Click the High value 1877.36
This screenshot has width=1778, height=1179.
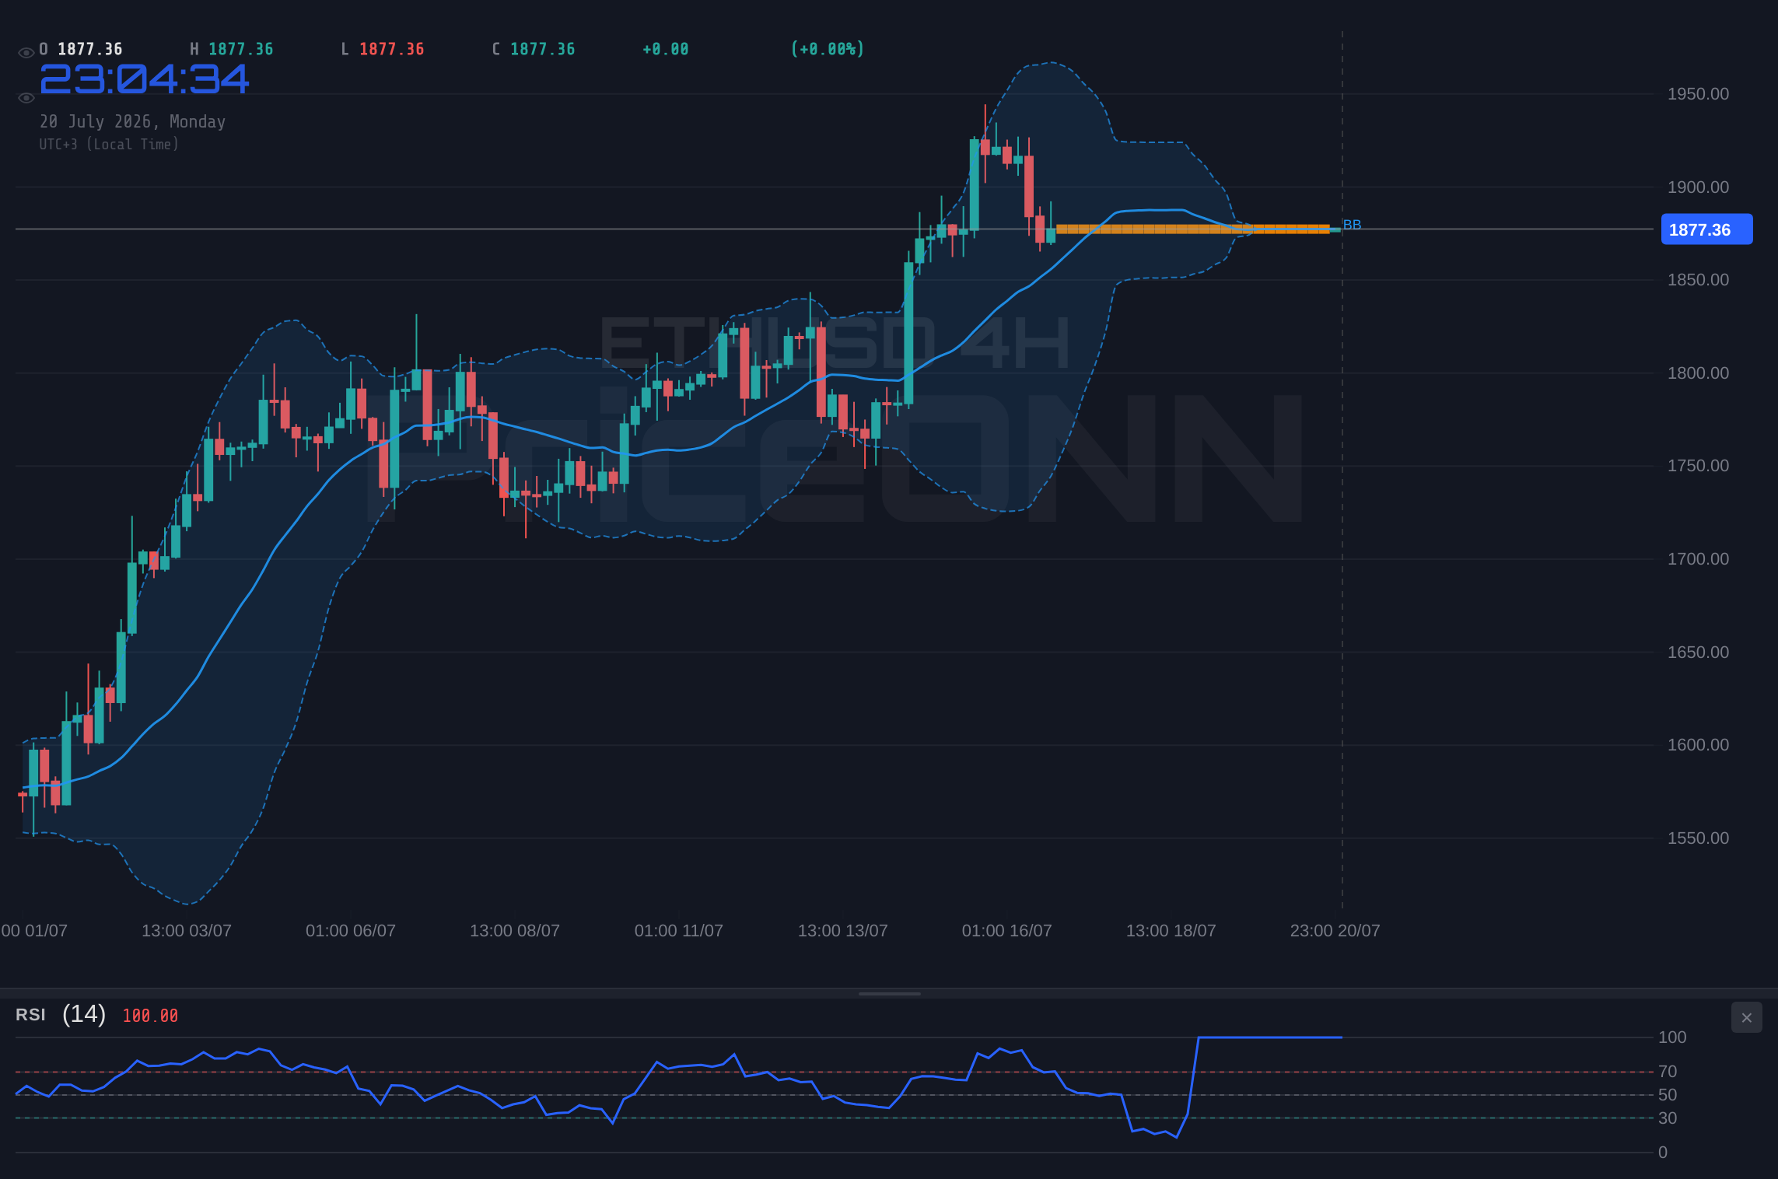coord(241,49)
